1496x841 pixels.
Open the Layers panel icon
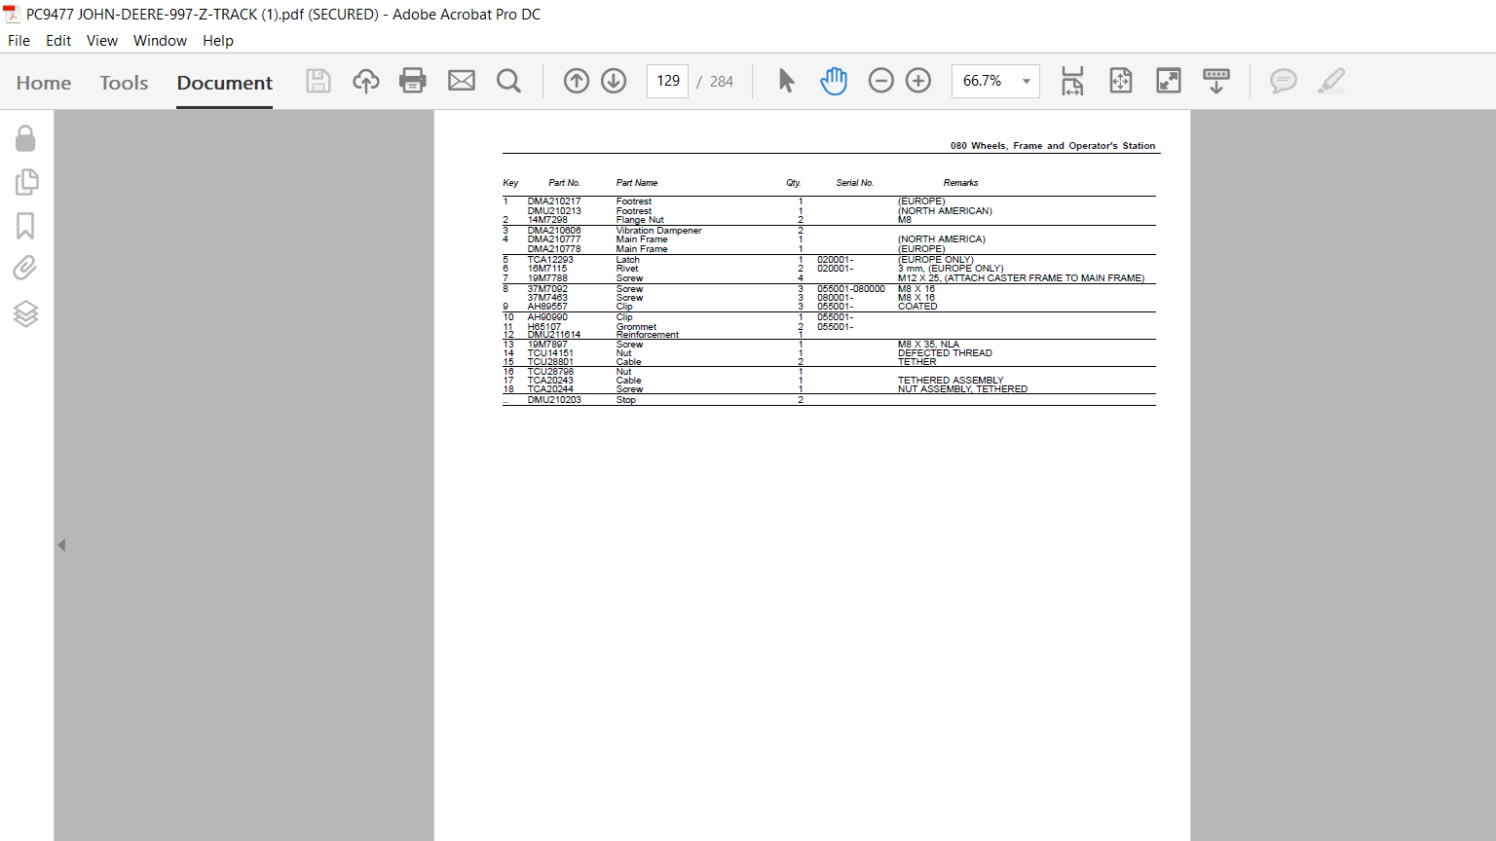pyautogui.click(x=25, y=313)
